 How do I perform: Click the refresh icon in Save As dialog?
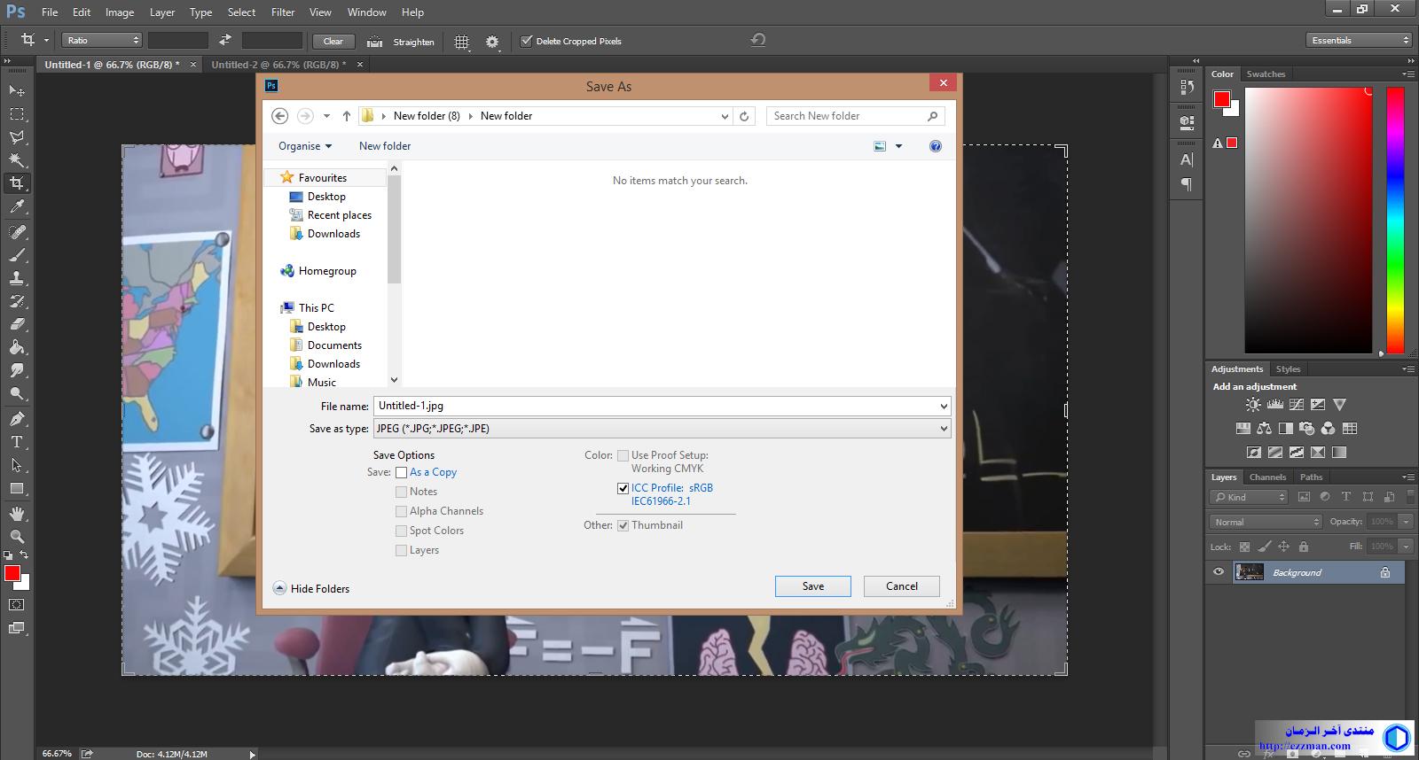[x=744, y=116]
